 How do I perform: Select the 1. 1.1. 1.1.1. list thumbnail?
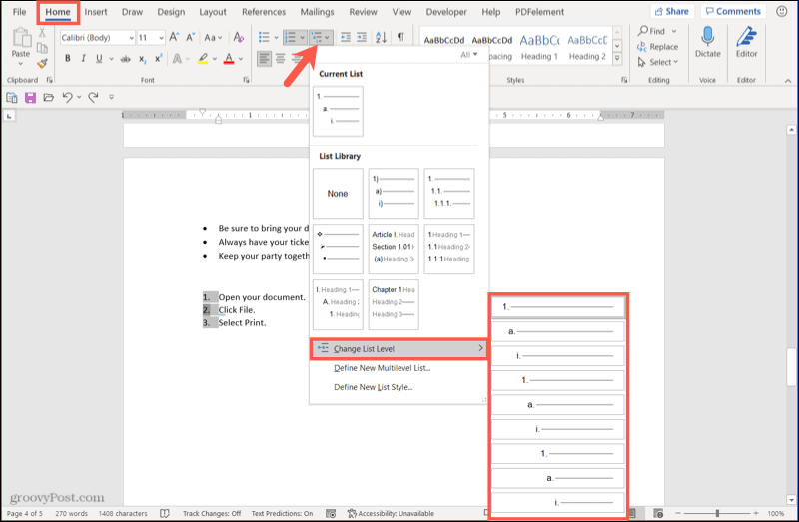tap(448, 194)
